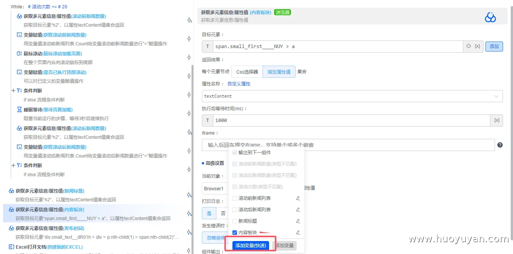Click the 添加变量(快速) button

pyautogui.click(x=252, y=245)
